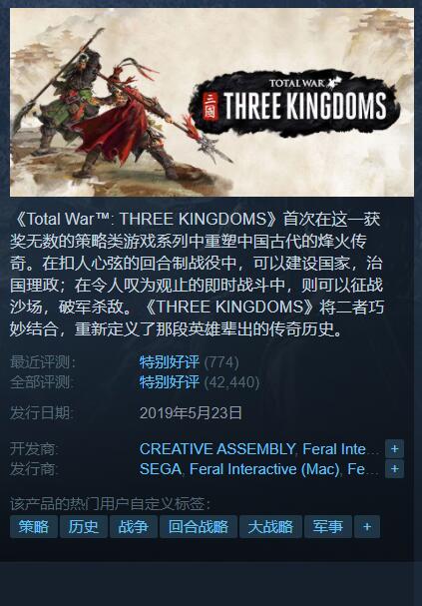Screen dimensions: 422x606
Task: Open publisher SEGA page
Action: tap(161, 469)
